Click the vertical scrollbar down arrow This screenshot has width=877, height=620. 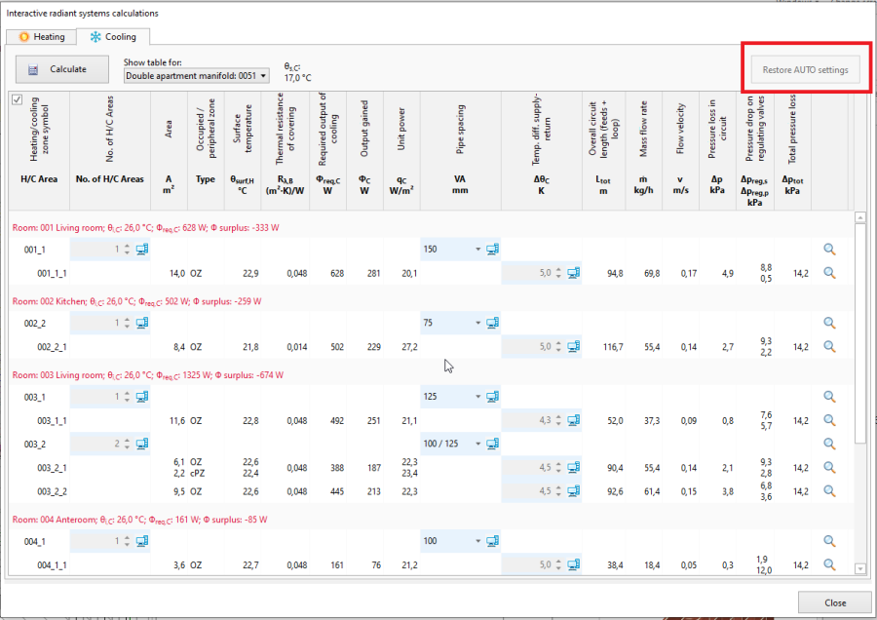tap(859, 568)
